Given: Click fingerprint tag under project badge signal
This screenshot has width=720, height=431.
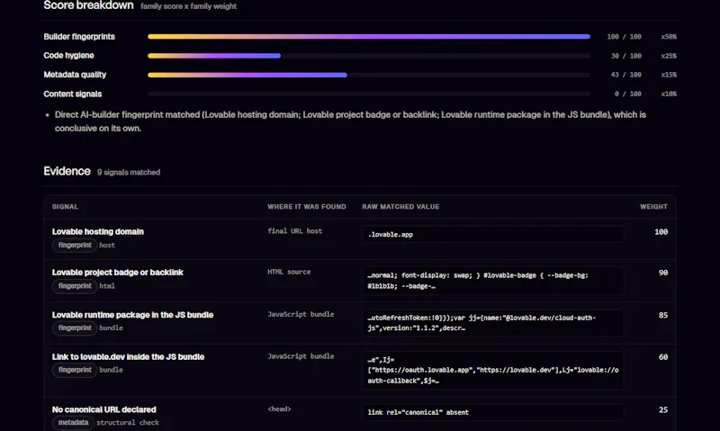Looking at the screenshot, I should [x=75, y=286].
